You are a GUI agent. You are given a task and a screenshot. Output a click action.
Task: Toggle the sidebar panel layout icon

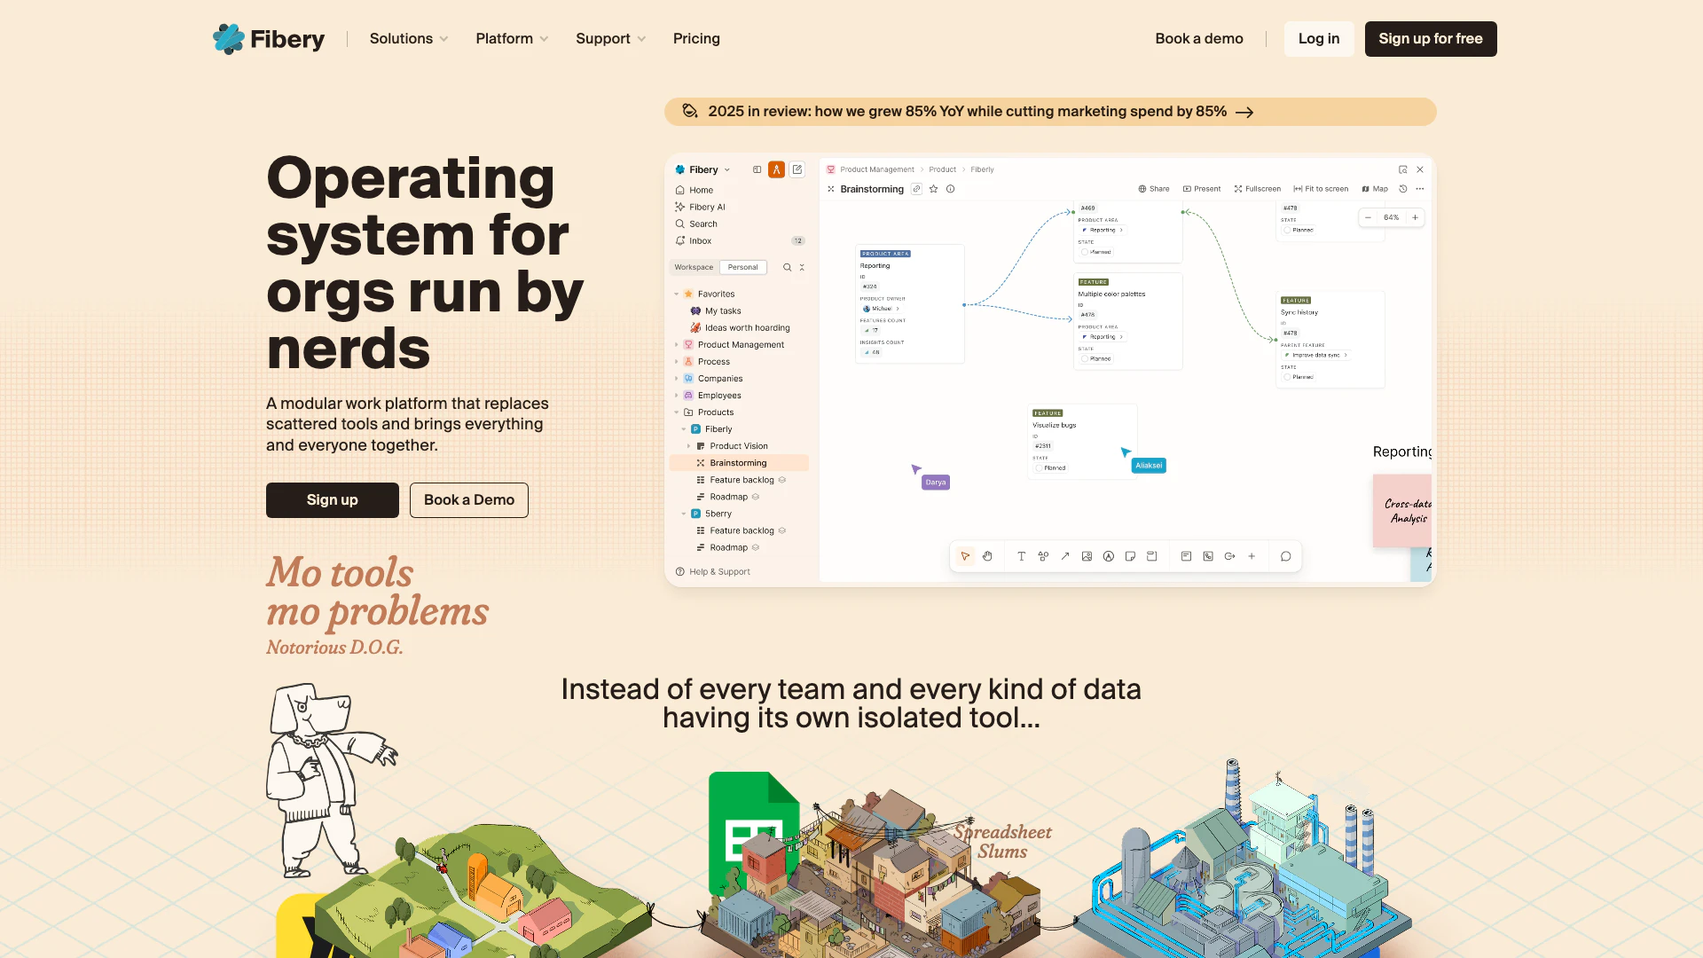point(757,169)
